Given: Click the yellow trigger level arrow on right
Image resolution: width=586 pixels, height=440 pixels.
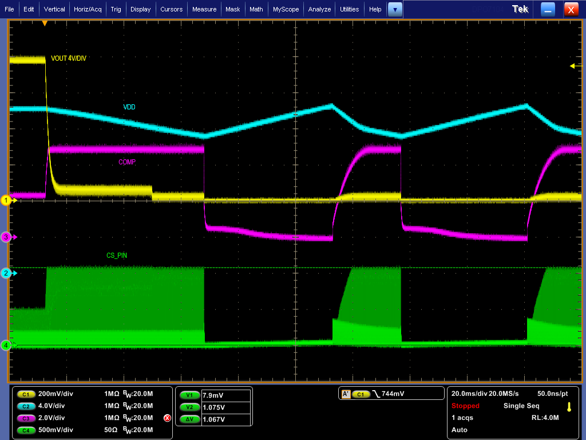Looking at the screenshot, I should (x=572, y=66).
